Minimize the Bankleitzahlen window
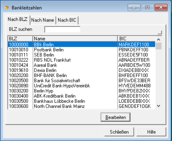Image resolution: width=172 pixels, height=141 pixels. point(134,8)
